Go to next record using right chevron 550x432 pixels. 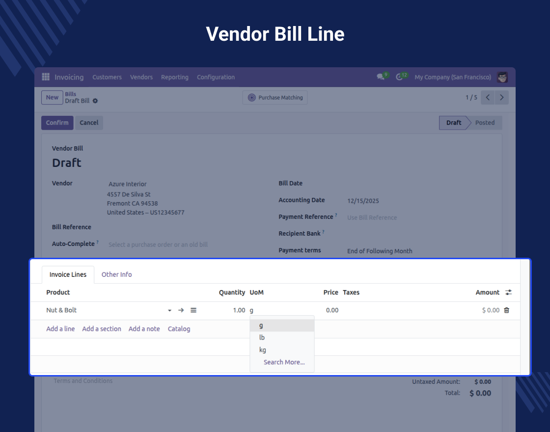click(501, 98)
